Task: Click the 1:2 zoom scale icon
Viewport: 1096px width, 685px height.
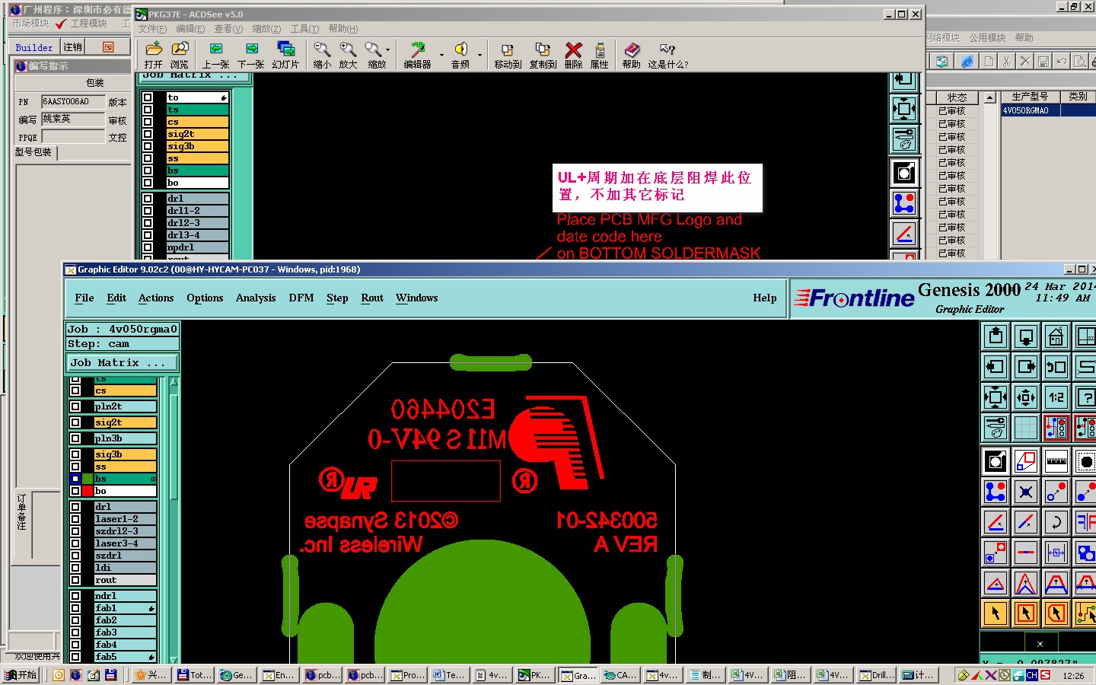Action: (x=1056, y=397)
